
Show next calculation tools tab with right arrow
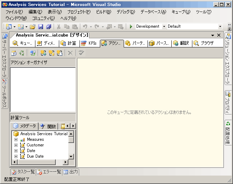click(73, 126)
